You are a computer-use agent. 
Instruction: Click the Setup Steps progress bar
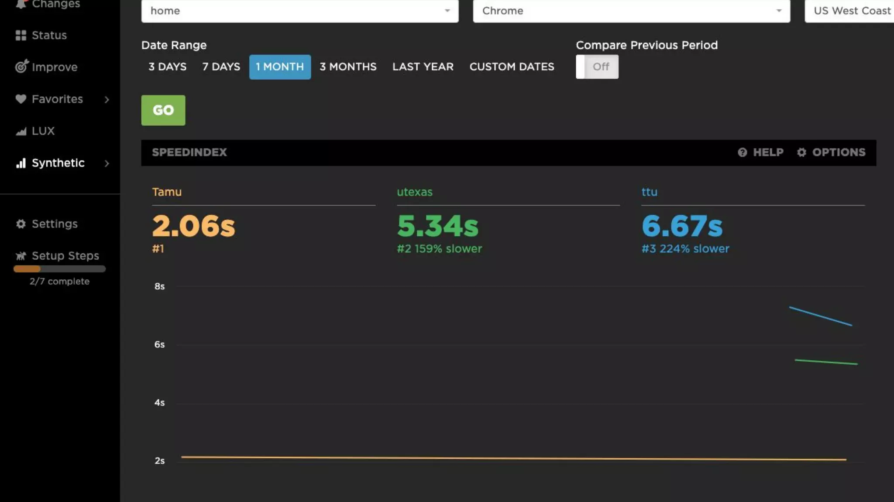(x=59, y=269)
